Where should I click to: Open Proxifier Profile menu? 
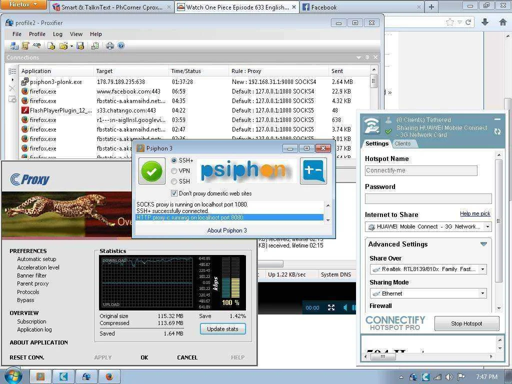[37, 34]
